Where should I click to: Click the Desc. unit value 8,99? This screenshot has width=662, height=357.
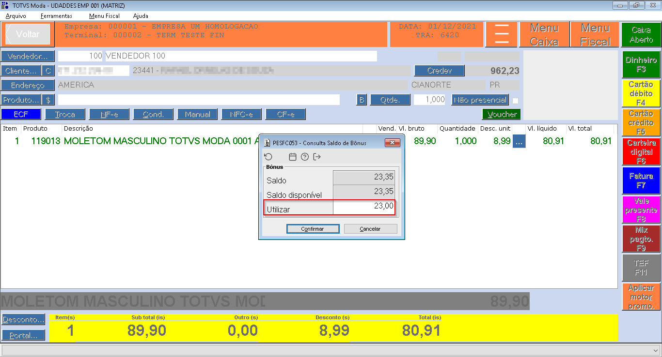click(502, 141)
